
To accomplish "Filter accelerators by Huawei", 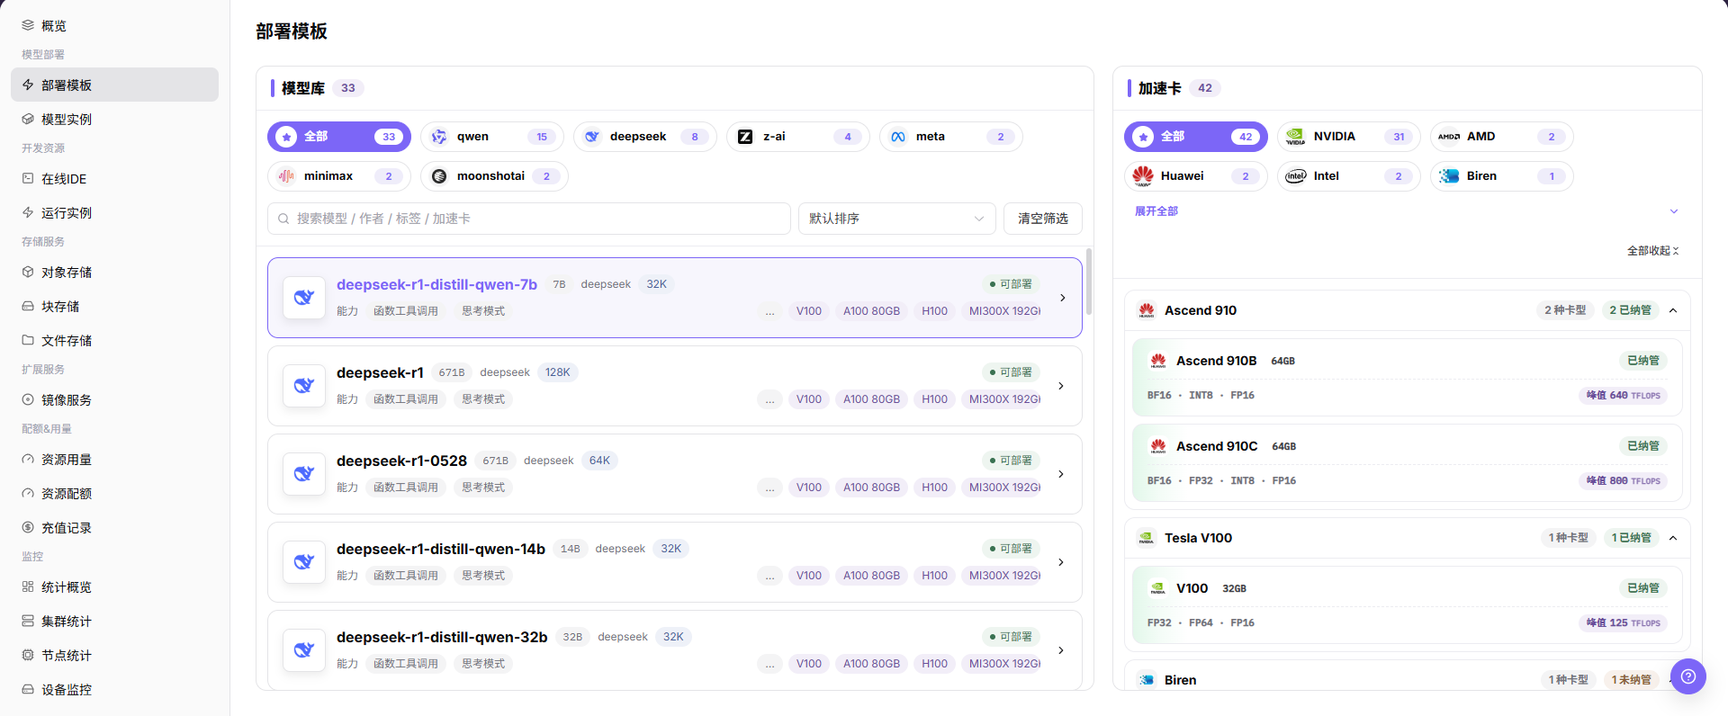I will [x=1196, y=176].
